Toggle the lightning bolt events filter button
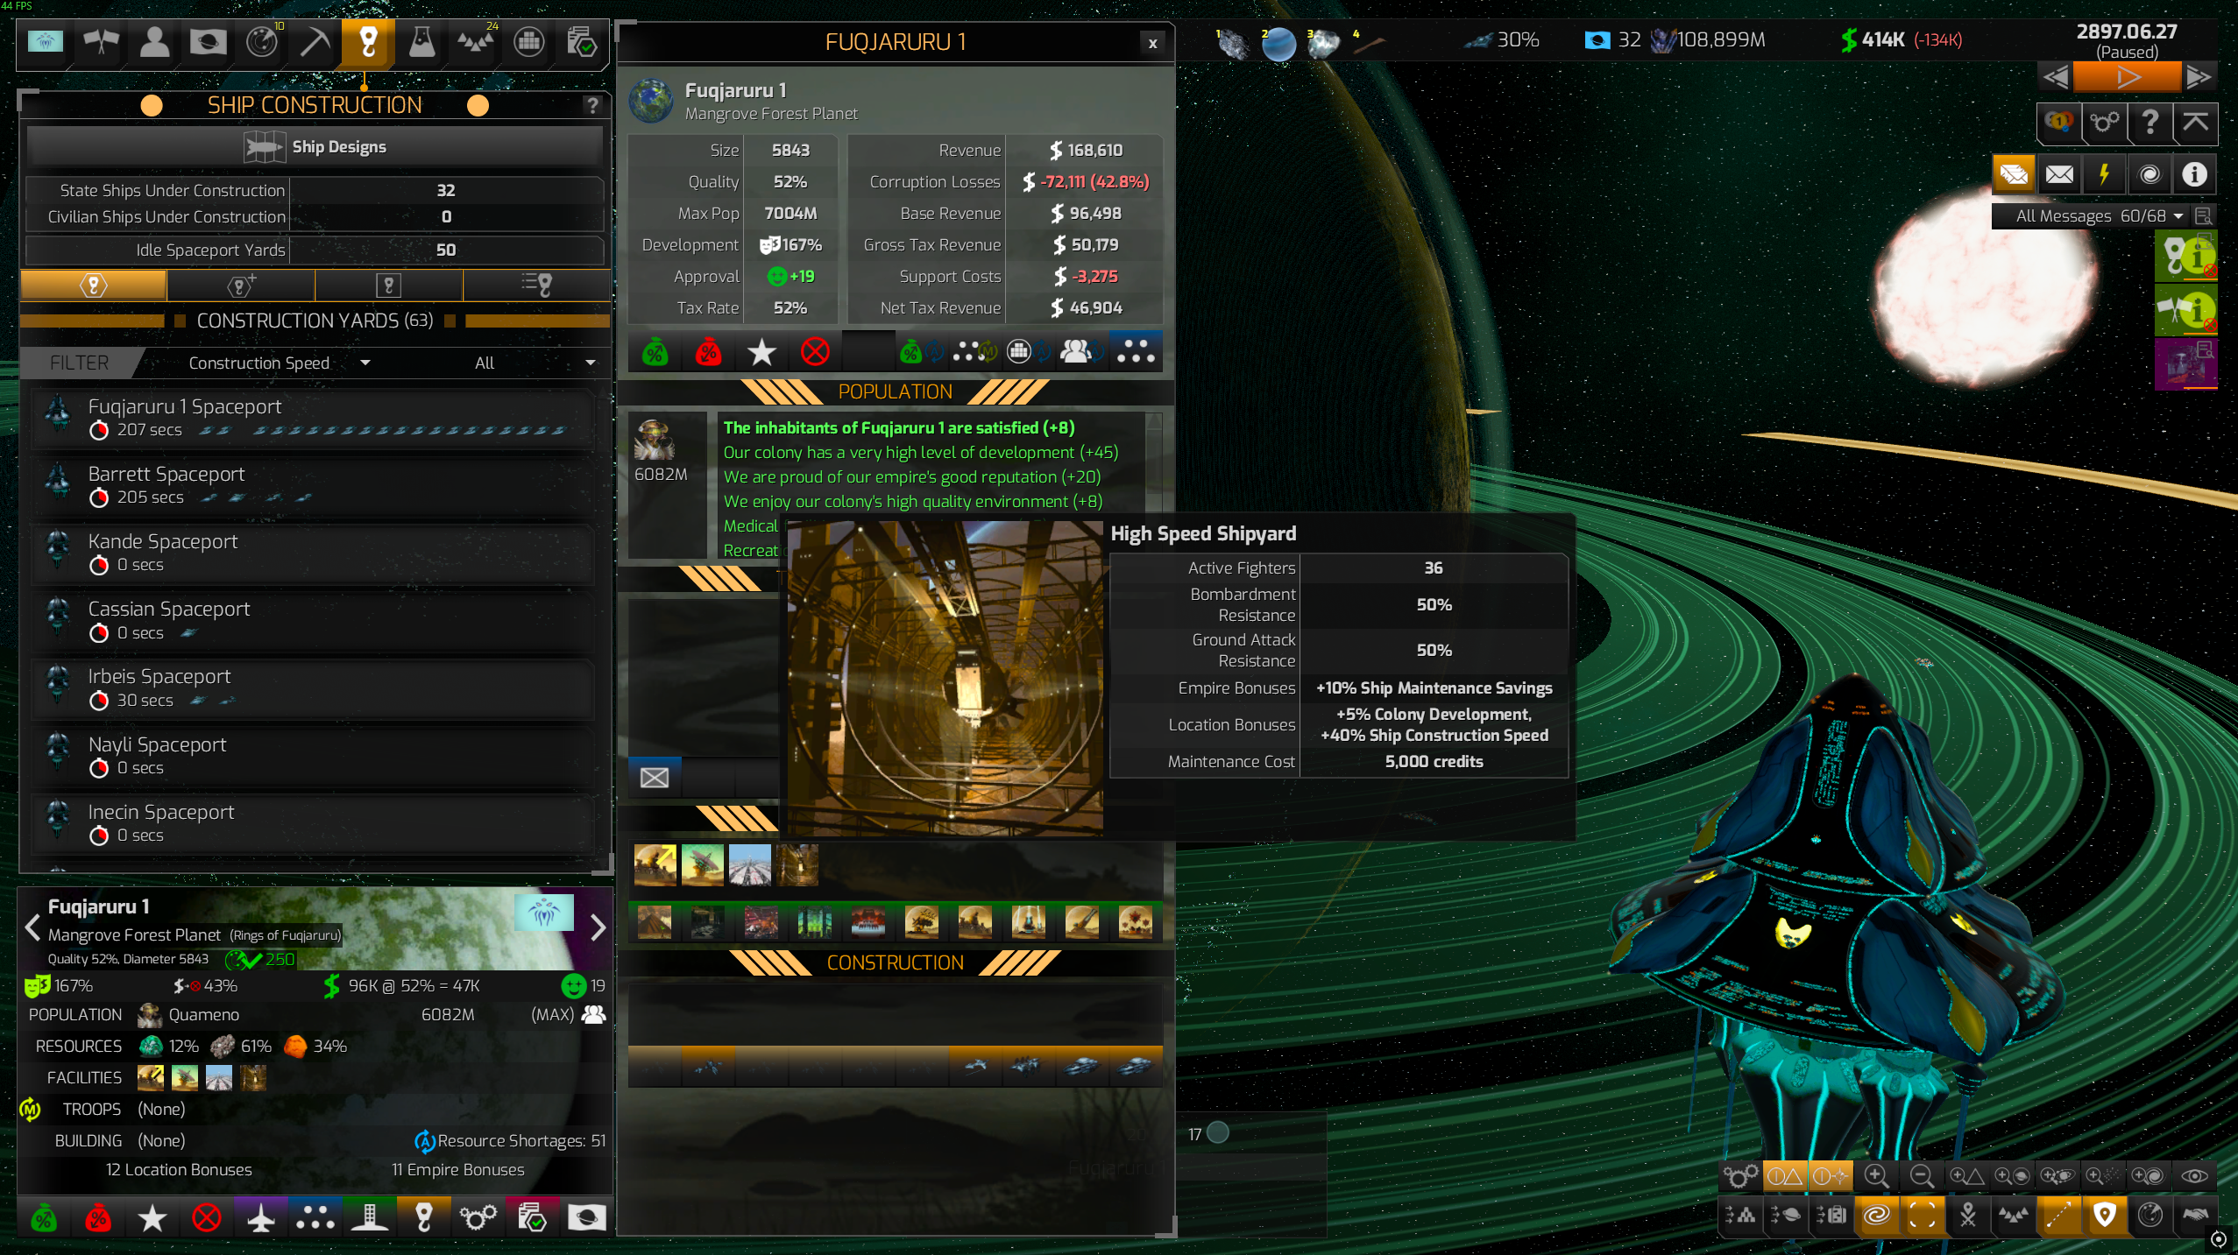Screen dimensions: 2238x1255 tap(2104, 174)
